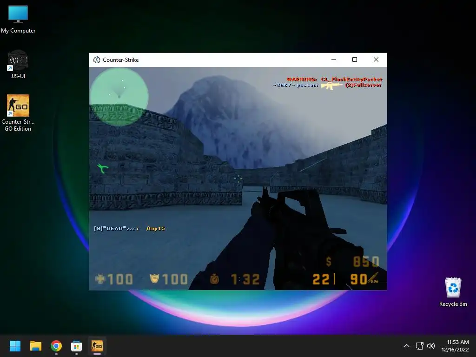Click the rifle kill-feed icon
This screenshot has width=476, height=357.
coord(331,86)
